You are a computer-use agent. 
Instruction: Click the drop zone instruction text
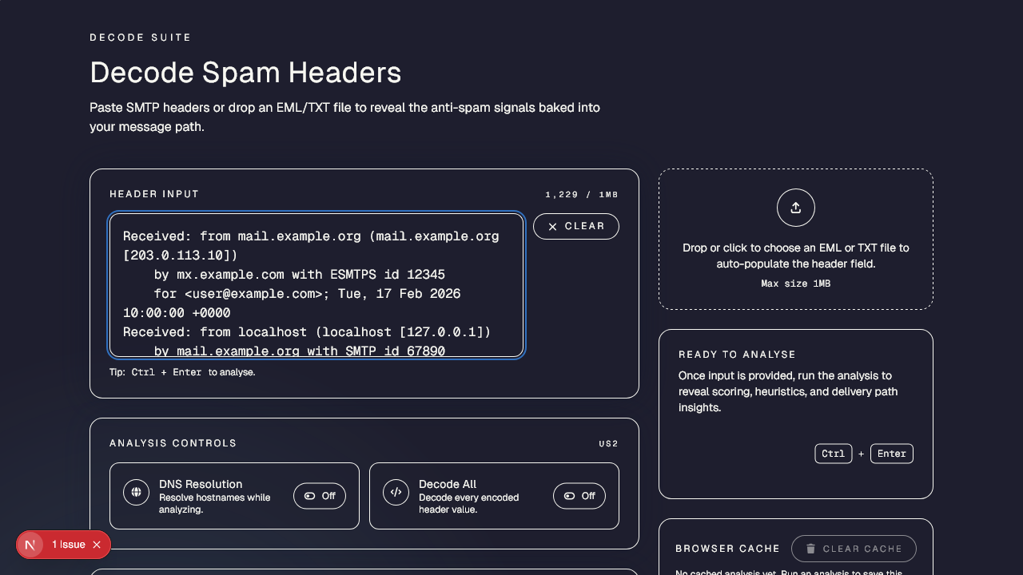(x=795, y=256)
